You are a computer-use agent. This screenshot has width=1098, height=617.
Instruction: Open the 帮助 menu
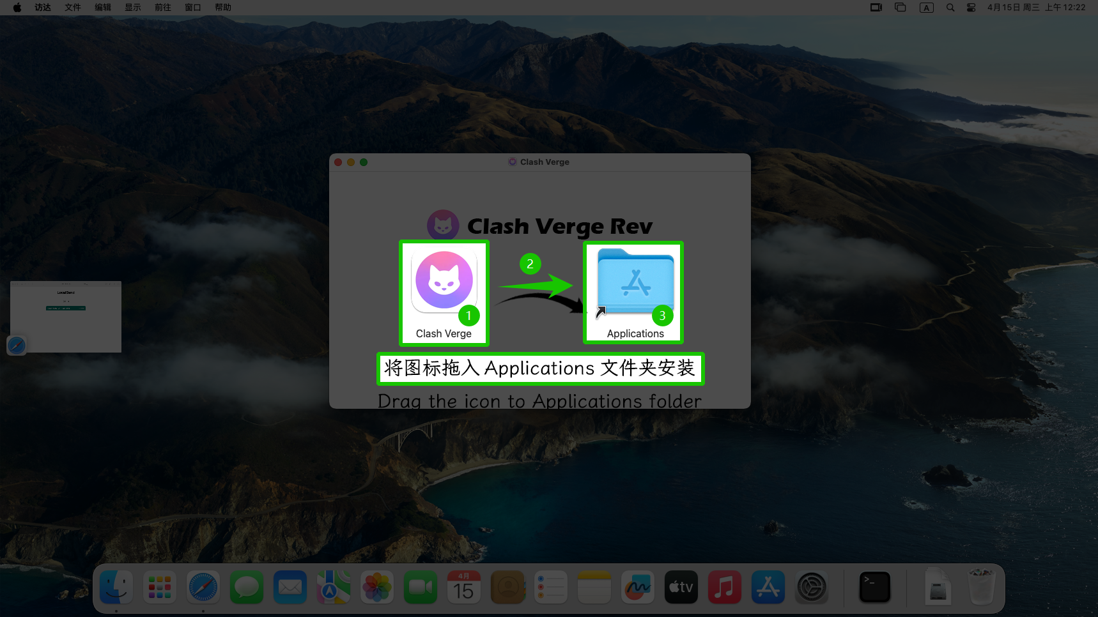coord(223,8)
